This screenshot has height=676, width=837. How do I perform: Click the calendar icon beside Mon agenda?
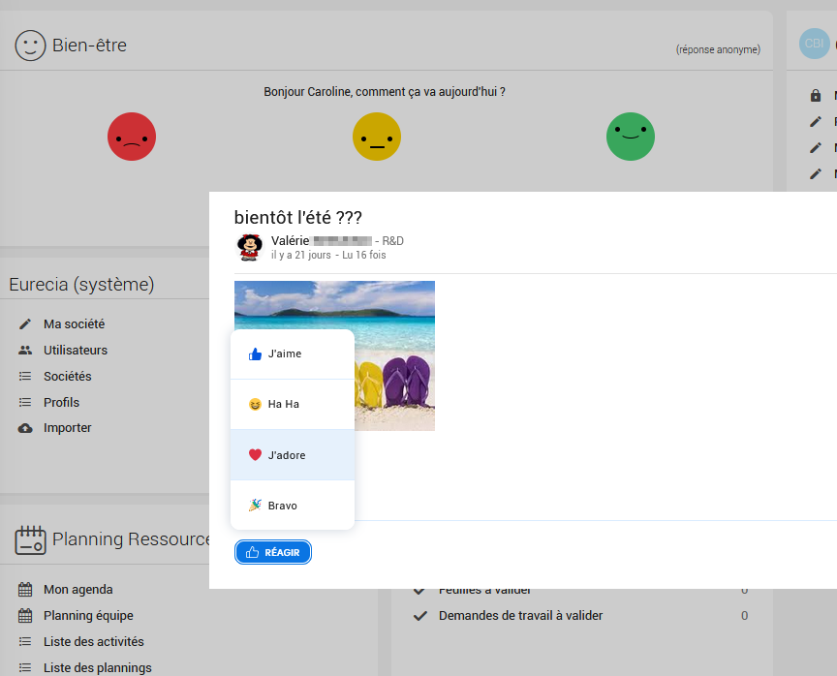pyautogui.click(x=25, y=590)
